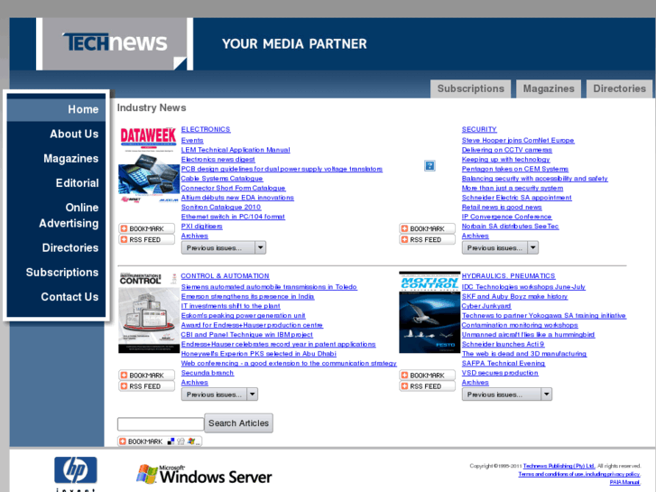Open Connector Short Form Catalogue link
This screenshot has width=656, height=492.
coord(233,188)
